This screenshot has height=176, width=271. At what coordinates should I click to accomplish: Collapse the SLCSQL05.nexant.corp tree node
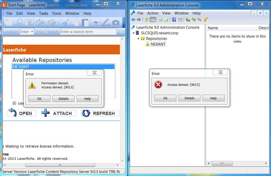[x=134, y=33]
